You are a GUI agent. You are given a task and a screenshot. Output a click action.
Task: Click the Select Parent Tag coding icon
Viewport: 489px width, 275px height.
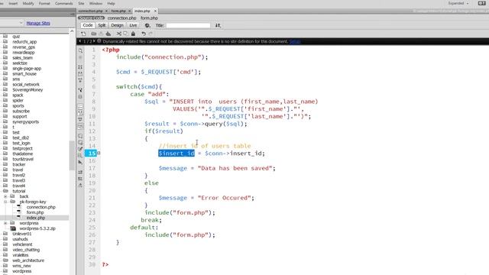click(80, 90)
